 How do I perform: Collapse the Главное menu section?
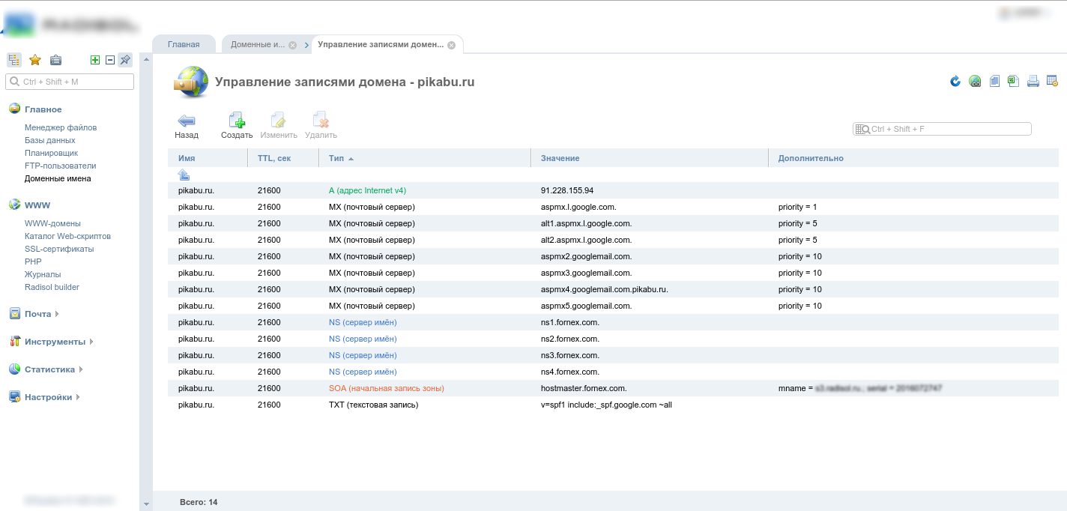click(x=43, y=109)
